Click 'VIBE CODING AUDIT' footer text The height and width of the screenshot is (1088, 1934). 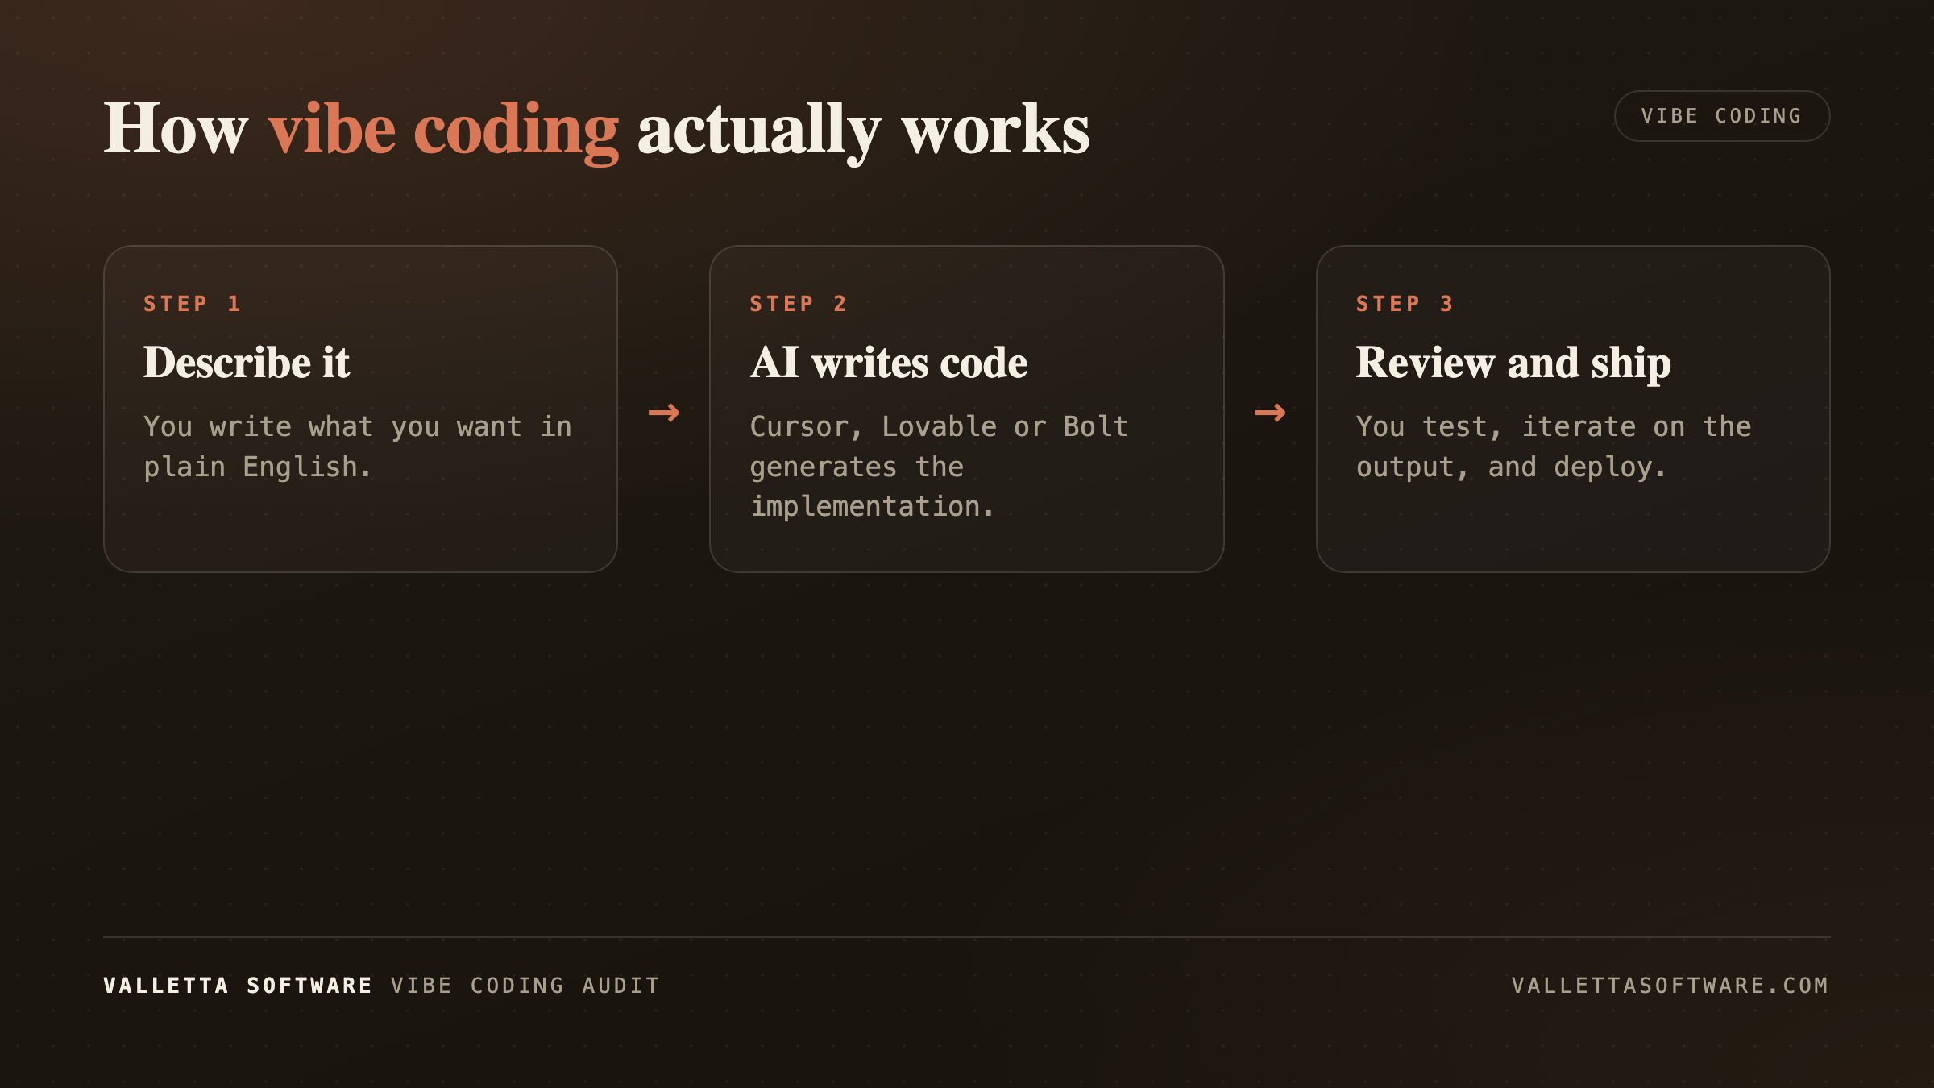525,986
